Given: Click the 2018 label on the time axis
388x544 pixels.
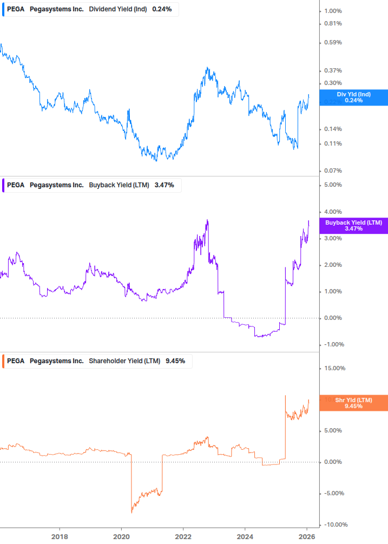Looking at the screenshot, I should point(60,537).
